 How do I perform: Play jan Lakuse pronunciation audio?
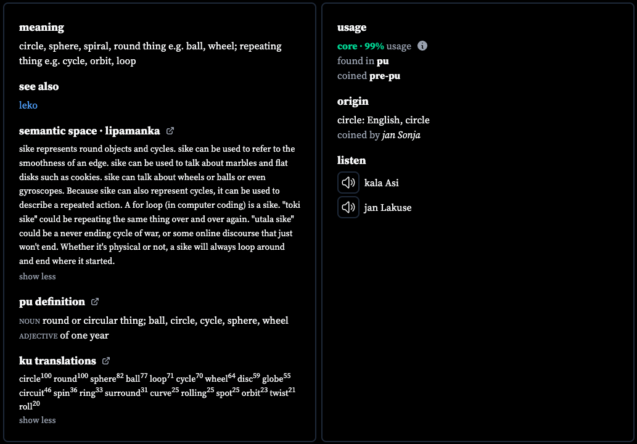coord(348,208)
